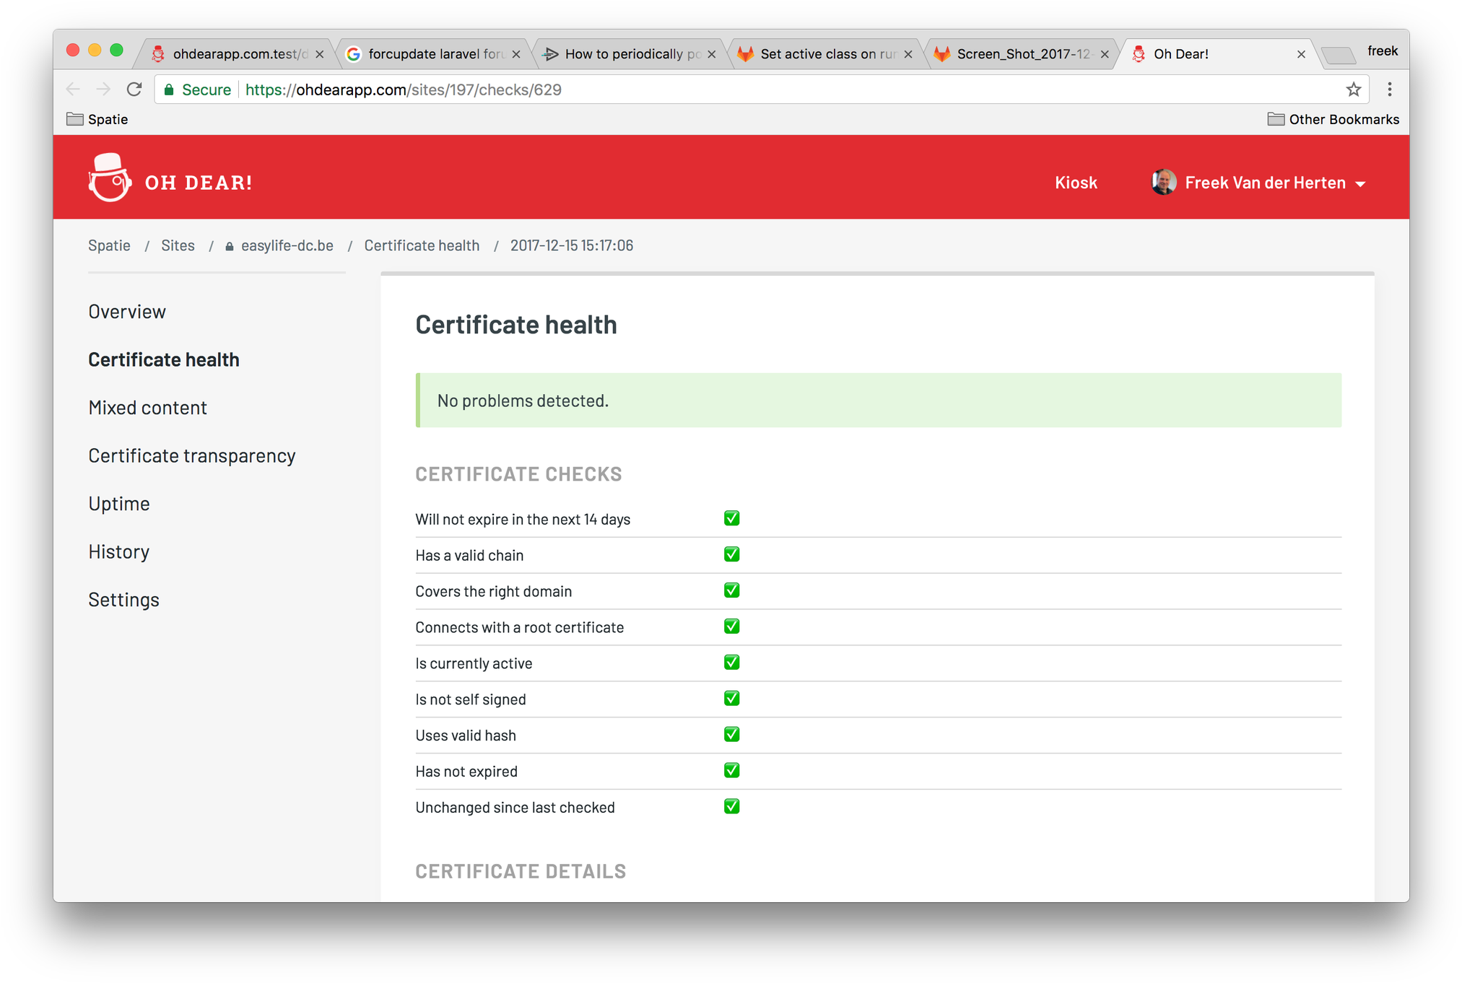Click checkmark for 'Has a valid chain'

pos(731,554)
